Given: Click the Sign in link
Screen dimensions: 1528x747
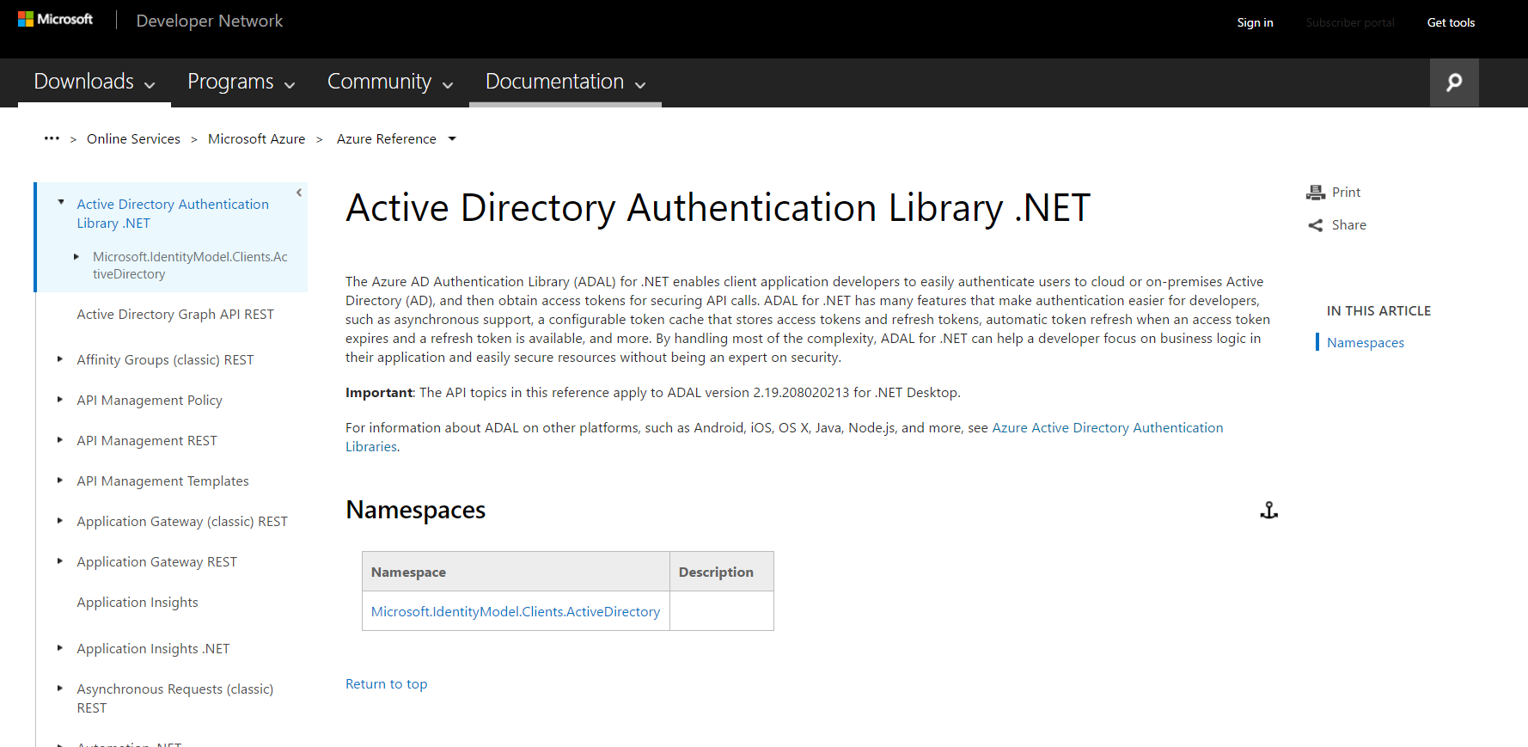Looking at the screenshot, I should [x=1255, y=22].
